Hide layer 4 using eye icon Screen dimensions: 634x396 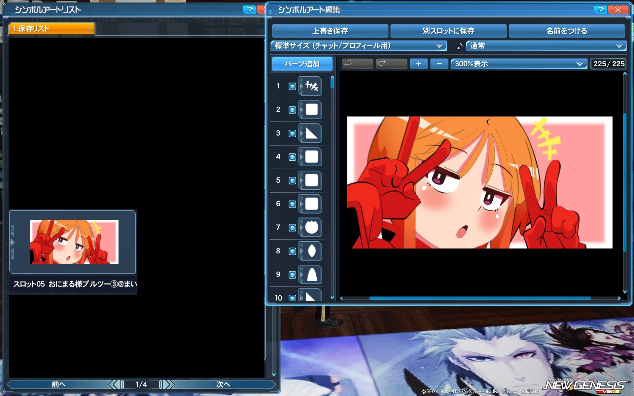pos(292,157)
